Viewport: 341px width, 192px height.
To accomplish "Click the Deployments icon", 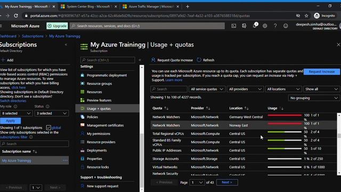I will point(83,150).
